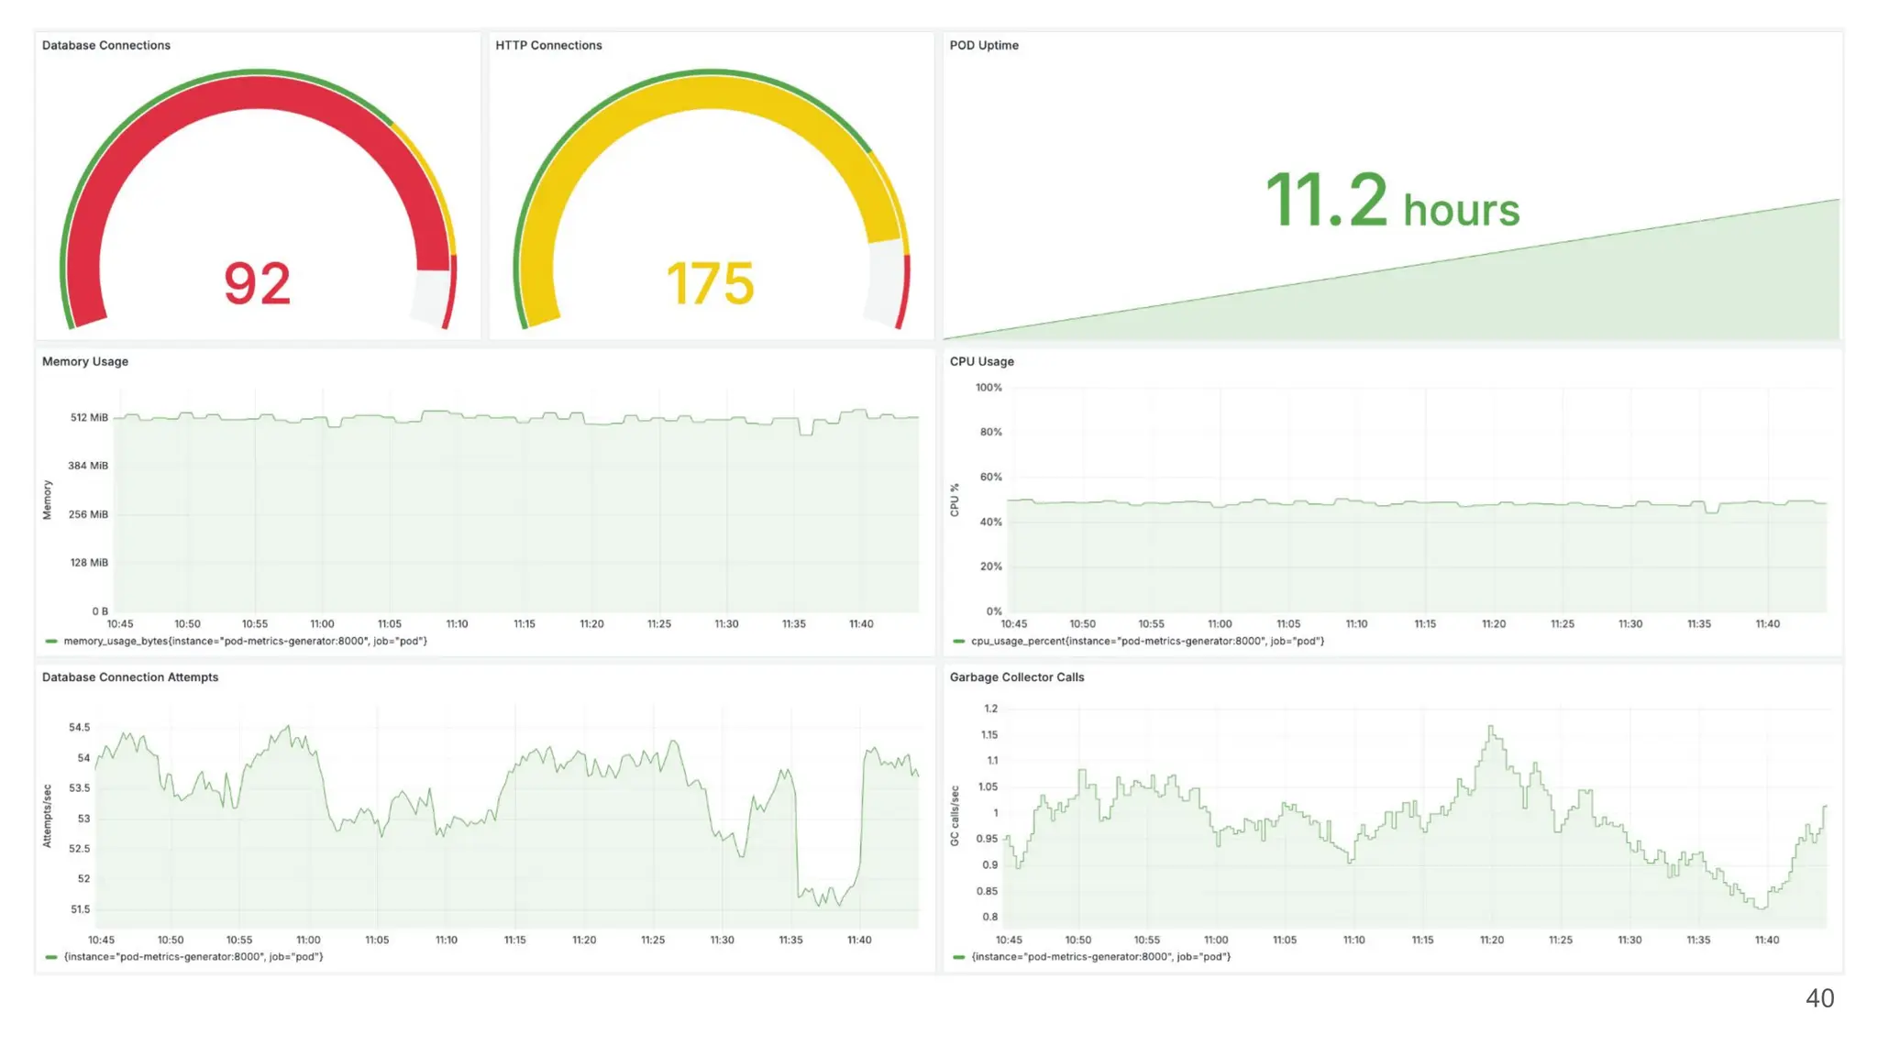Click the HTTP Connections panel title
Viewport: 1878px width, 1056px height.
pos(548,45)
